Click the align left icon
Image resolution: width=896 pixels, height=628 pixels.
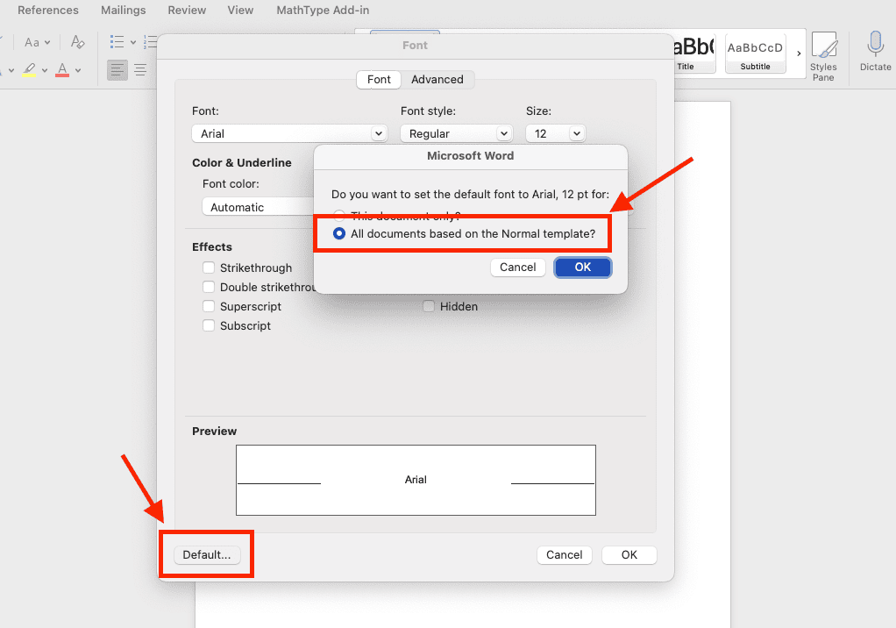[117, 69]
